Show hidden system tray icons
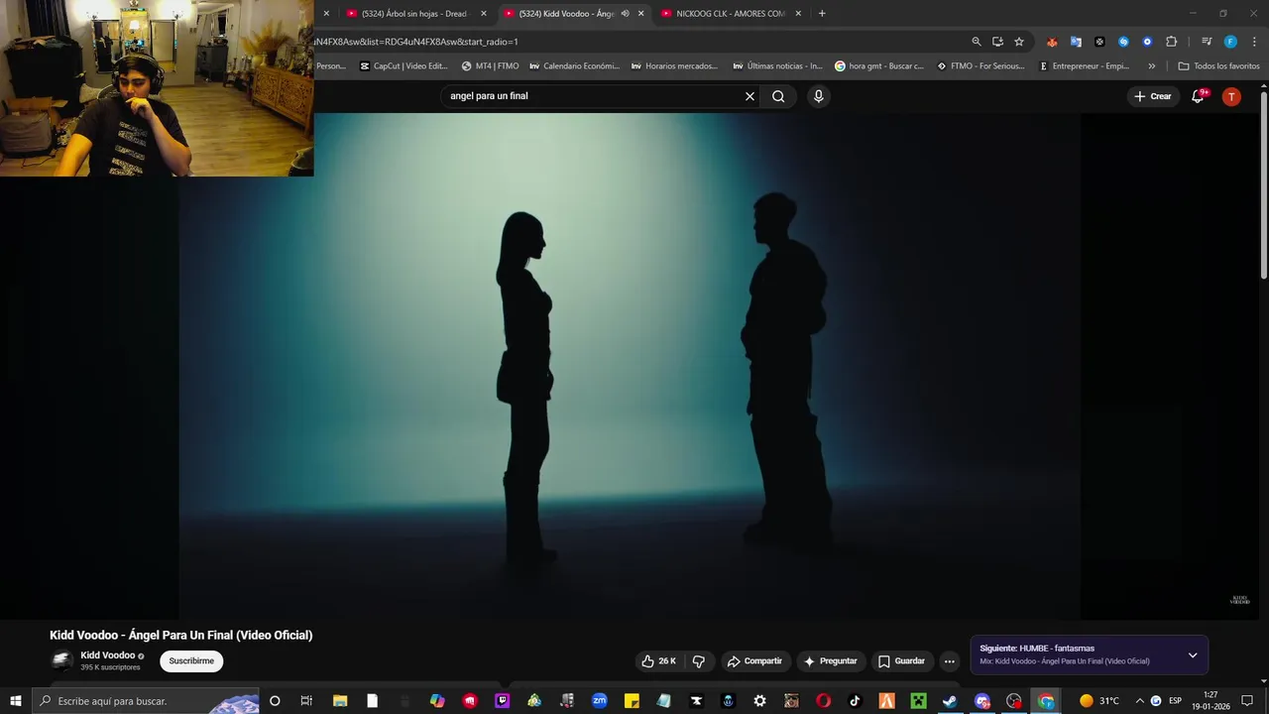Image resolution: width=1269 pixels, height=714 pixels. tap(1139, 701)
